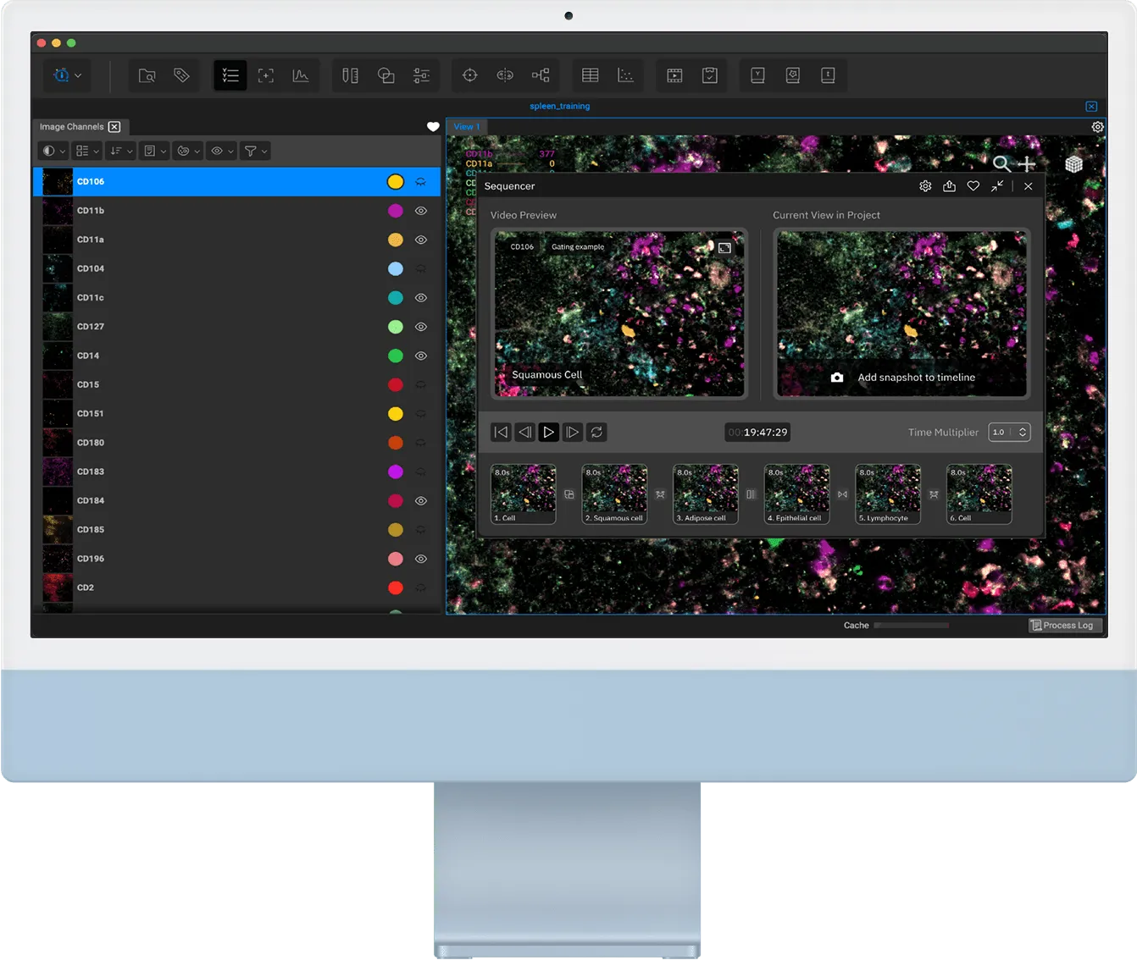Open the color palette dropdown in channels panel
The height and width of the screenshot is (960, 1137).
pyautogui.click(x=188, y=151)
